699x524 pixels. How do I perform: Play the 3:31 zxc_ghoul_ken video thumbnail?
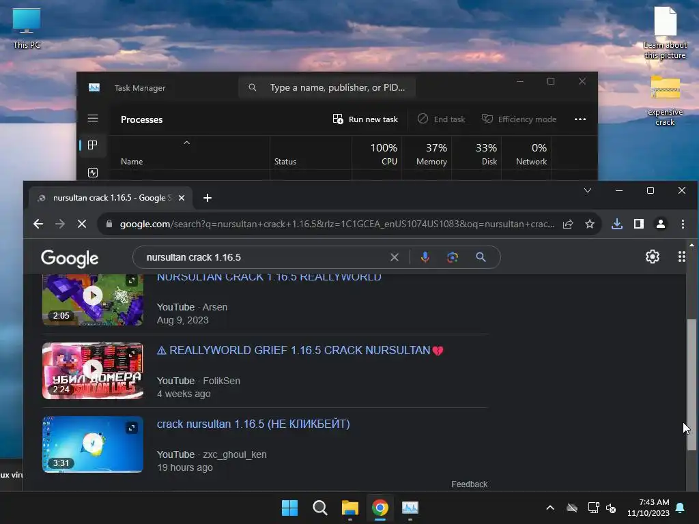[x=93, y=444]
